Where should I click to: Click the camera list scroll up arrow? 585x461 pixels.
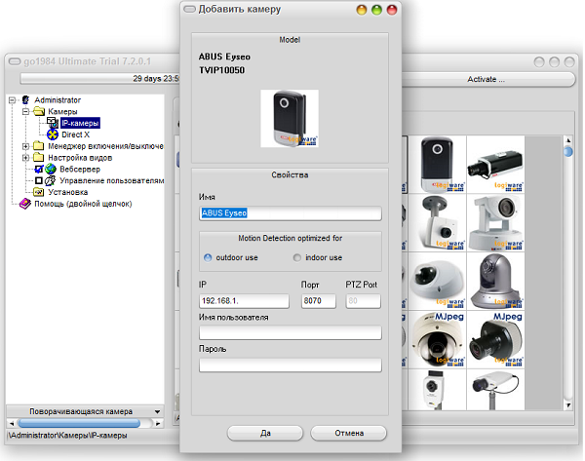coord(568,140)
